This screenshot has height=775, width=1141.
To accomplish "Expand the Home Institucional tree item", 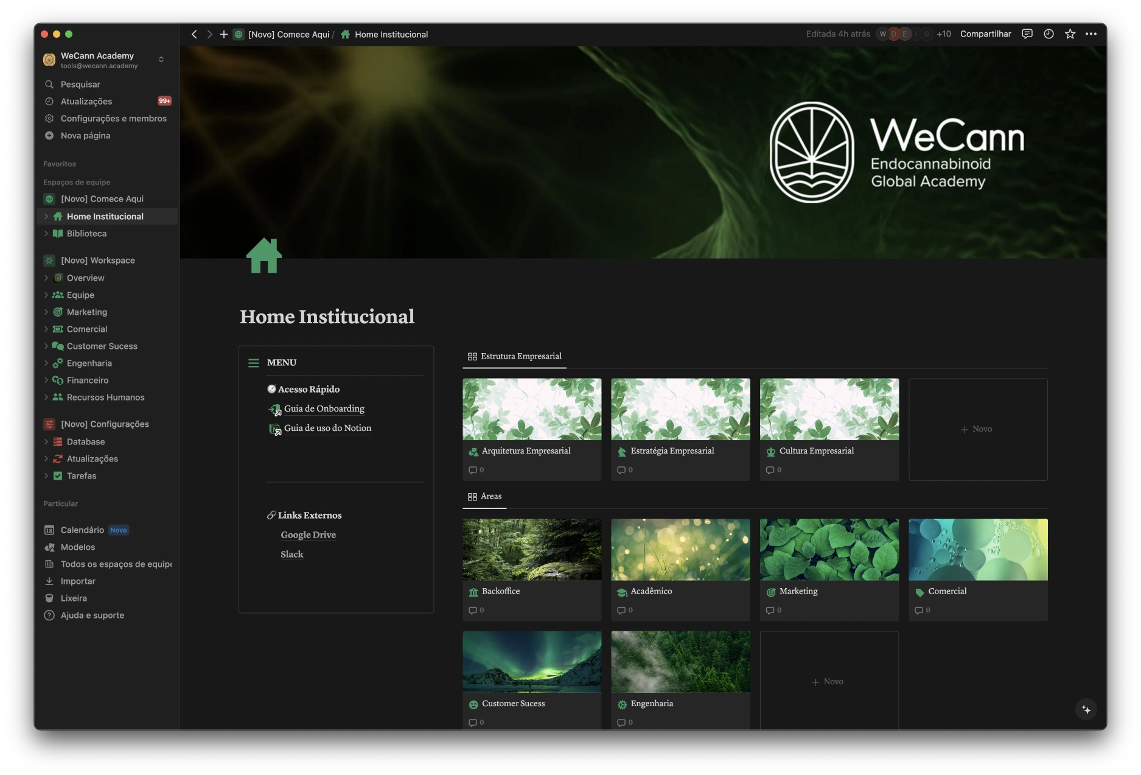I will (x=46, y=216).
